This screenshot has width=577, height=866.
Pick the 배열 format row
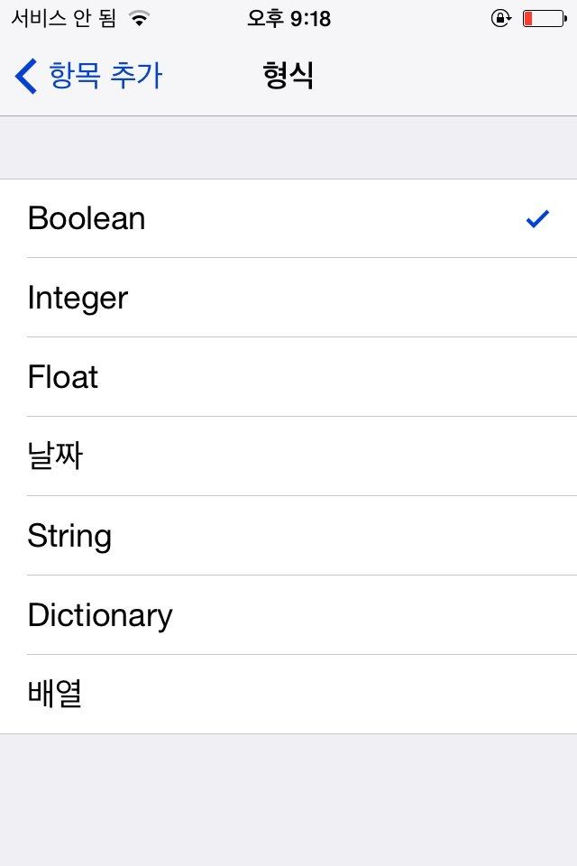288,695
